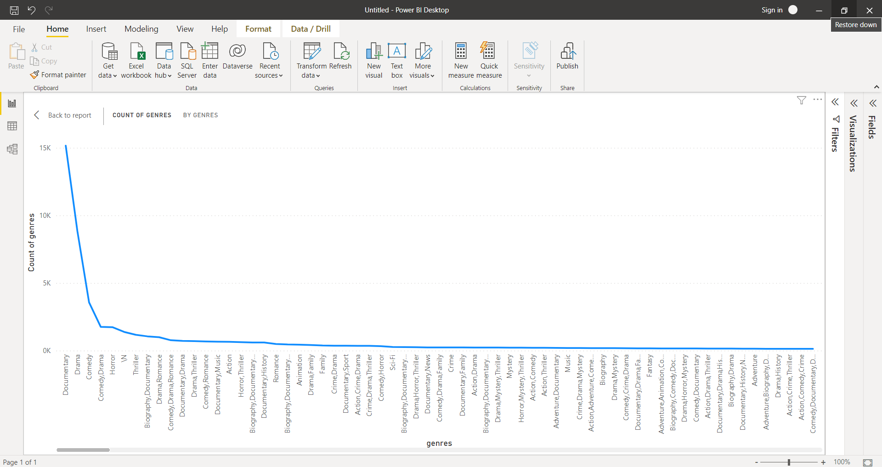Open the Dataverse connector
The width and height of the screenshot is (882, 467).
coord(237,57)
